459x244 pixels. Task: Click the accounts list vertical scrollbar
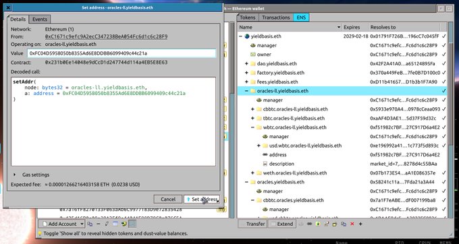pyautogui.click(x=232, y=120)
